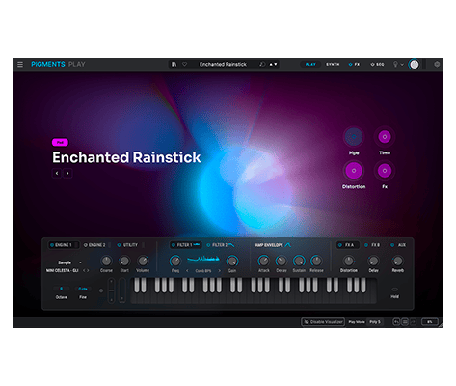Click the filter response display
The width and height of the screenshot is (456, 386).
coord(203,259)
